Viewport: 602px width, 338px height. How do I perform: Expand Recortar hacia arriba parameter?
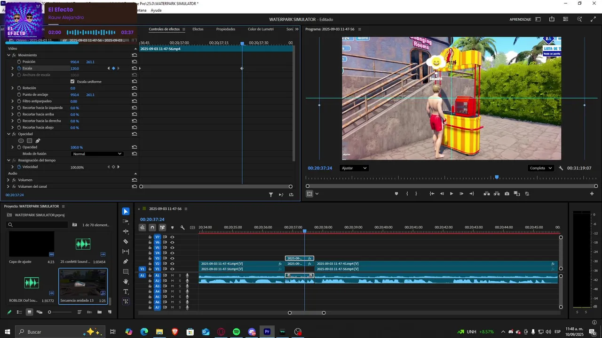click(13, 114)
